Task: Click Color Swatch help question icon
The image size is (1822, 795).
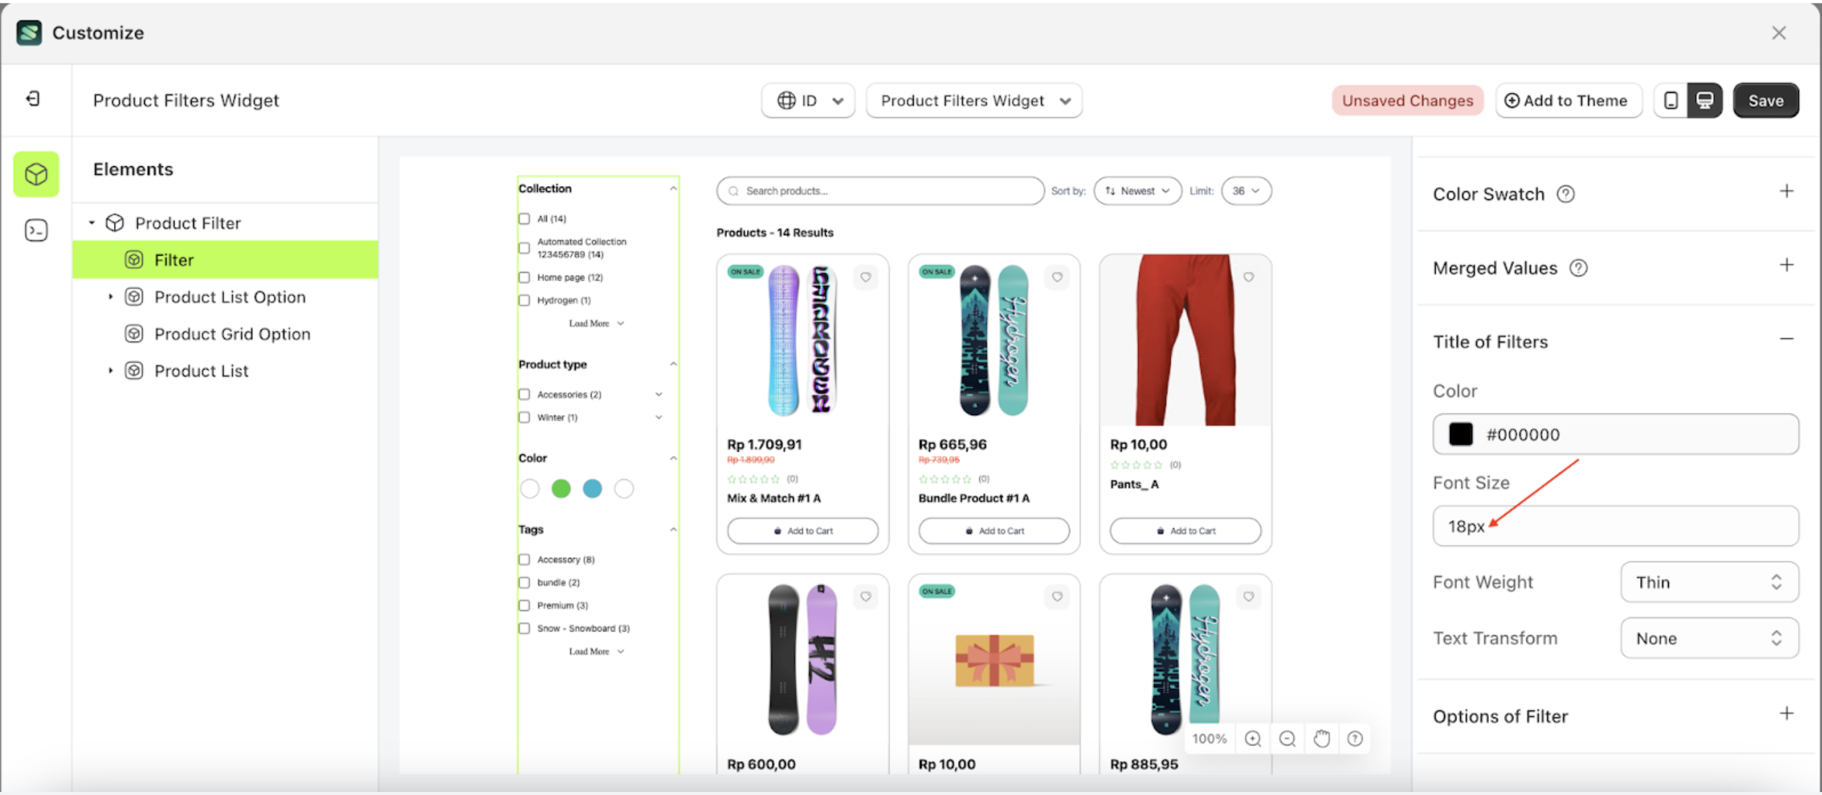Action: tap(1565, 194)
